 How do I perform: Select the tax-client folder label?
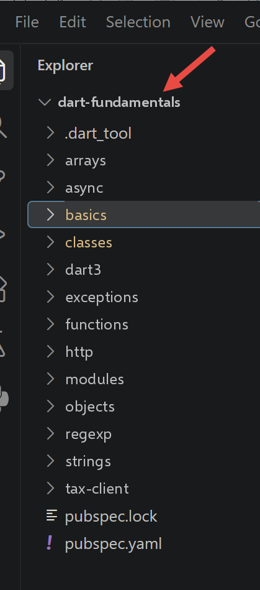[x=97, y=489]
